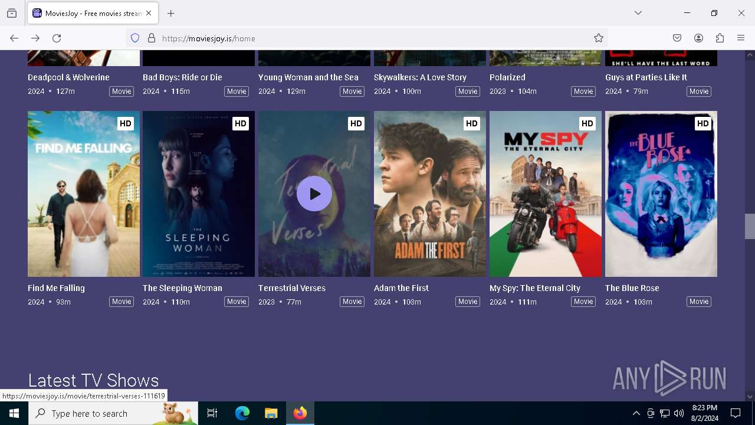
Task: Open My Spy: The Eternal City title
Action: point(535,288)
